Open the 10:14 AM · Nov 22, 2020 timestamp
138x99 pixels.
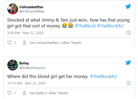point(26,83)
